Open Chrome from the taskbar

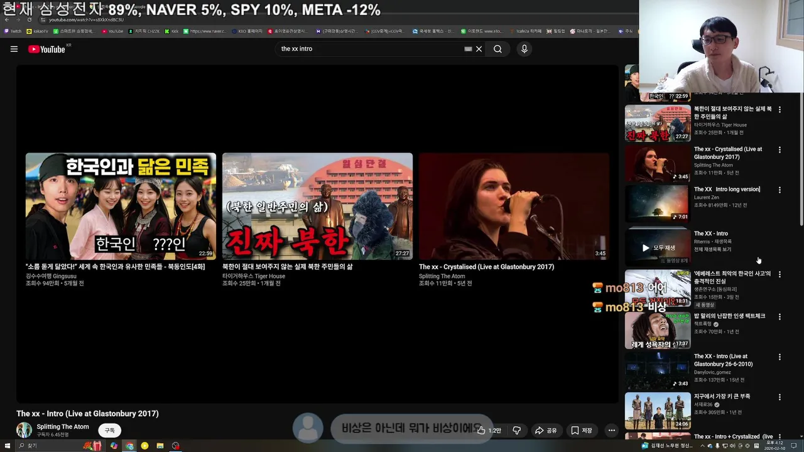[129, 446]
